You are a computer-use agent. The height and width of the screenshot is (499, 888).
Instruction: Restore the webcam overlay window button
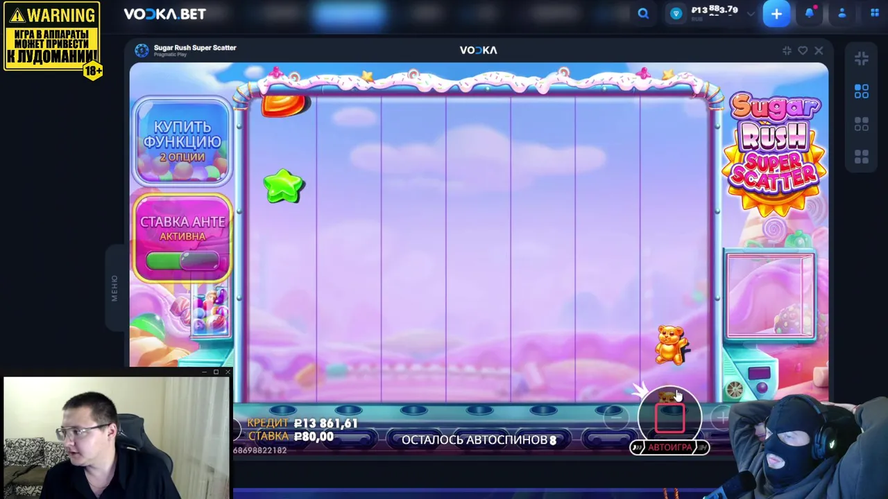[x=216, y=372]
